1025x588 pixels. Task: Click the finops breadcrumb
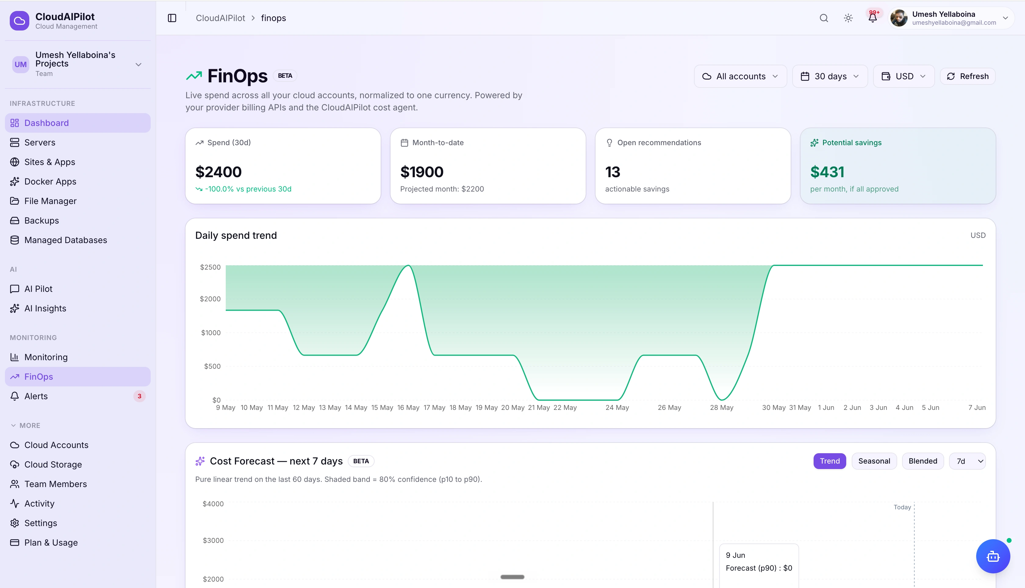pyautogui.click(x=273, y=18)
